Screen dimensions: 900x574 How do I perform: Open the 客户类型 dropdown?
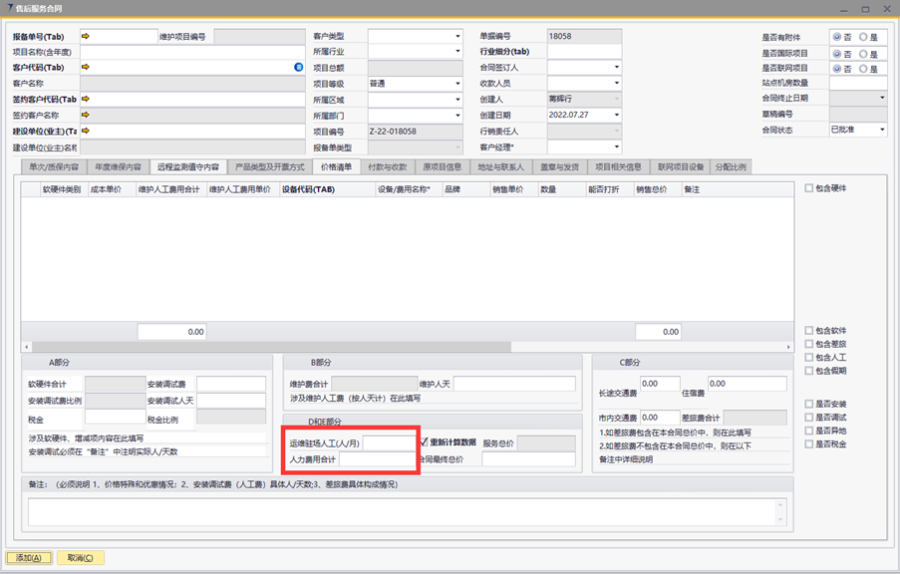pos(457,37)
